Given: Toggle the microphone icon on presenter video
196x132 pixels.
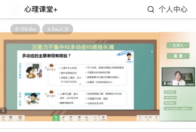Looking at the screenshot, I should tap(165, 83).
